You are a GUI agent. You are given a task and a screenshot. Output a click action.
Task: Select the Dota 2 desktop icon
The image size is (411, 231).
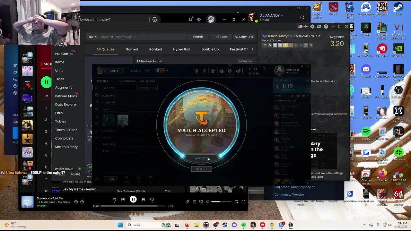tap(334, 9)
